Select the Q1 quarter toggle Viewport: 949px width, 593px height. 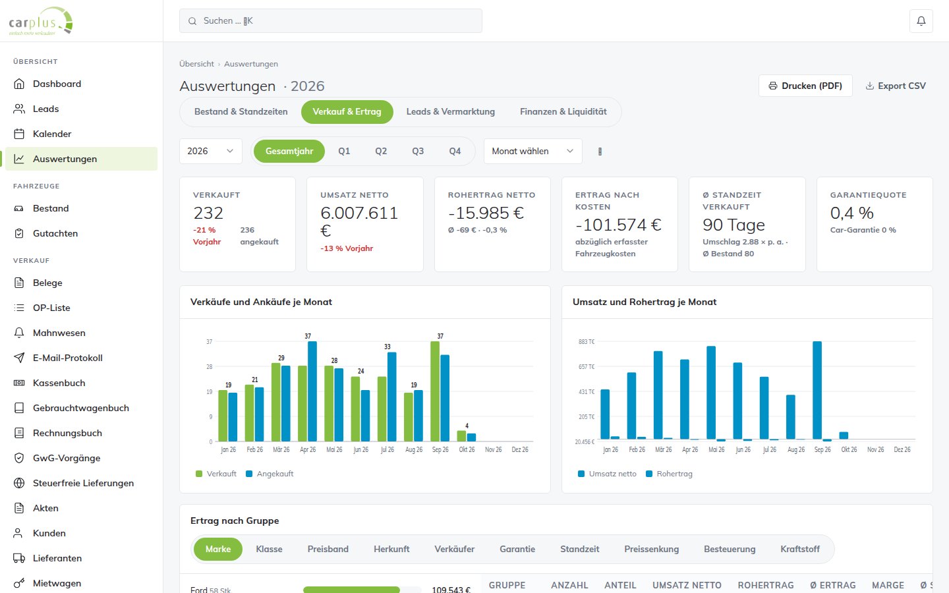point(344,151)
